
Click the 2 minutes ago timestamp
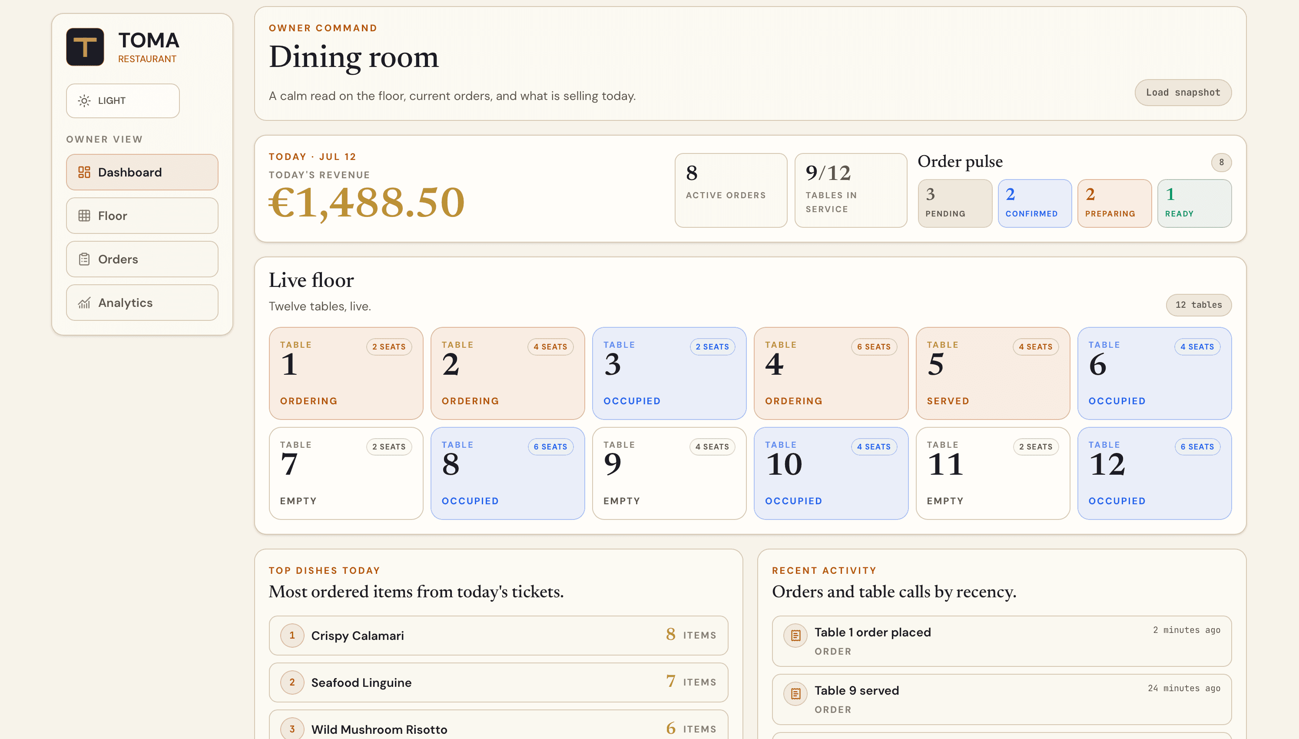[x=1186, y=630]
